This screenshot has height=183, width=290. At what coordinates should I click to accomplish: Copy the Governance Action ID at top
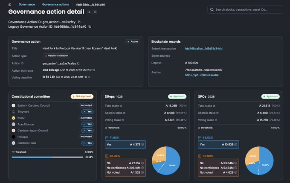pyautogui.click(x=79, y=22)
